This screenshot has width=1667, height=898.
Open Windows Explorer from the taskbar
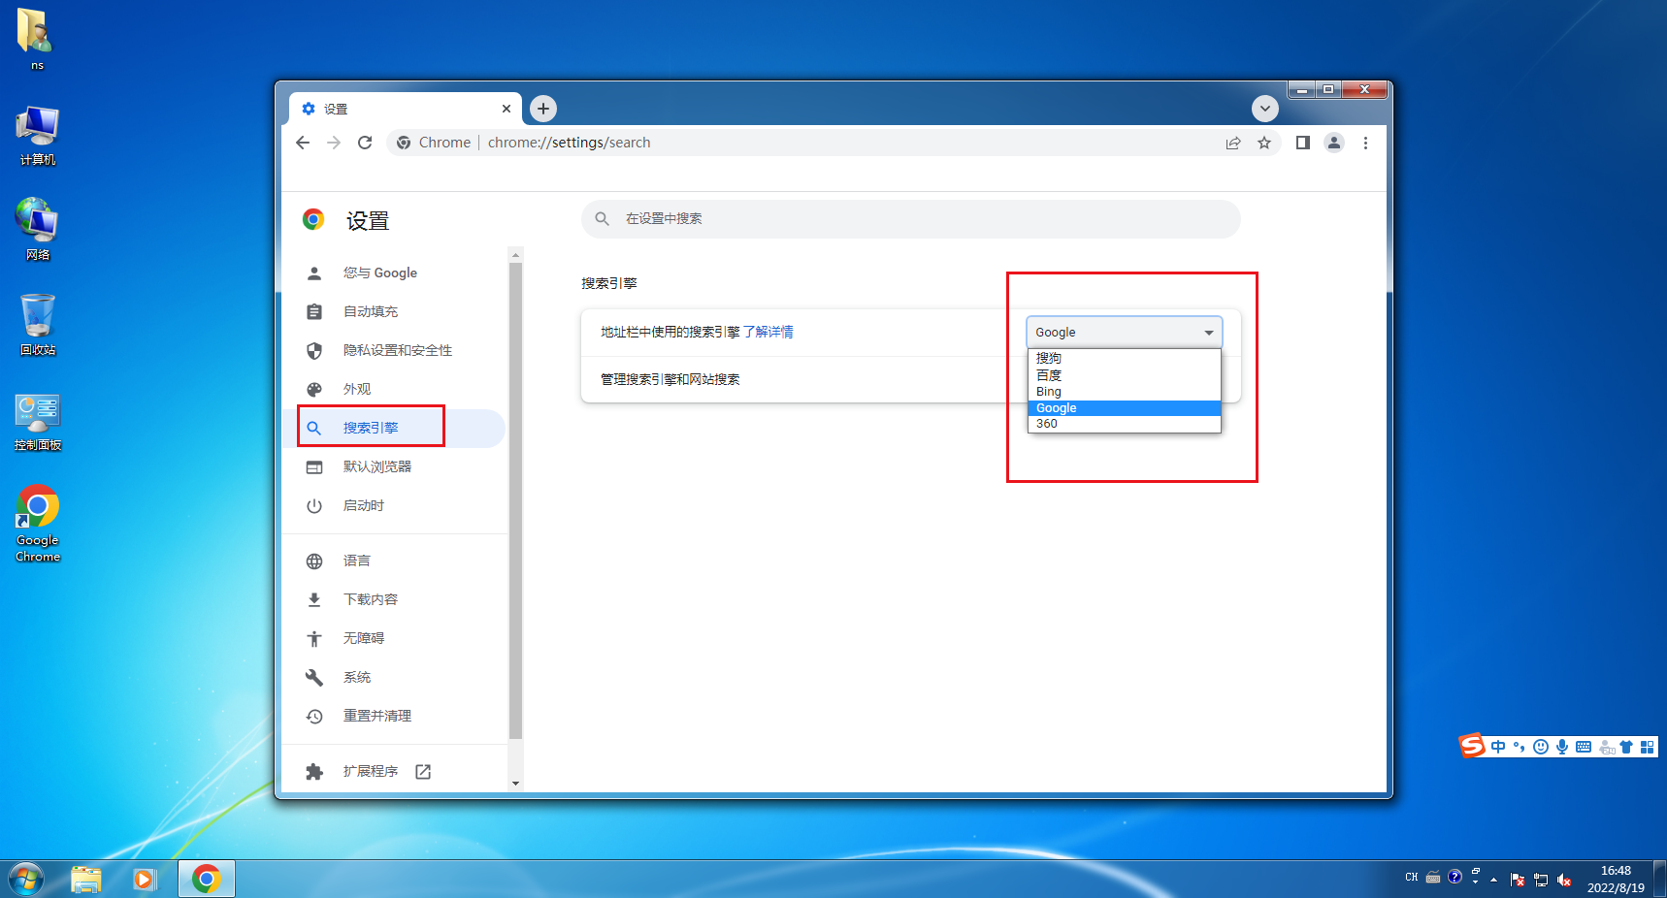[86, 880]
